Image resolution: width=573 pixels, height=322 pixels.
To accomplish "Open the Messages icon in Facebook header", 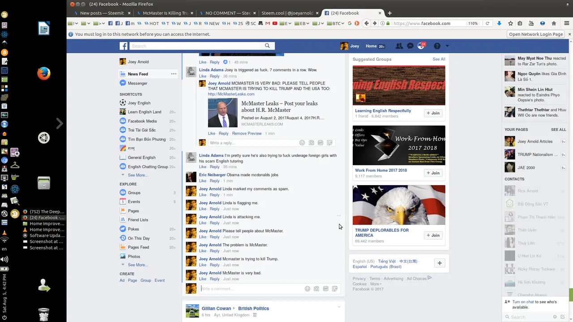I will coord(410,46).
